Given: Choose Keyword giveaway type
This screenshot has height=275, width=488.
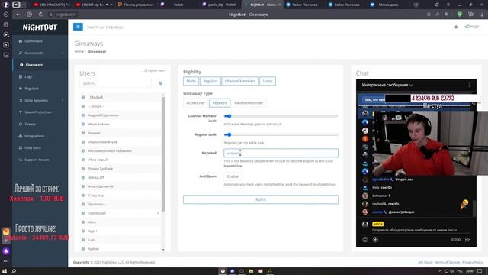Looking at the screenshot, I should 220,102.
